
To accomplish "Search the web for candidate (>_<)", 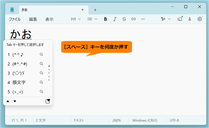I will [x=42, y=92].
